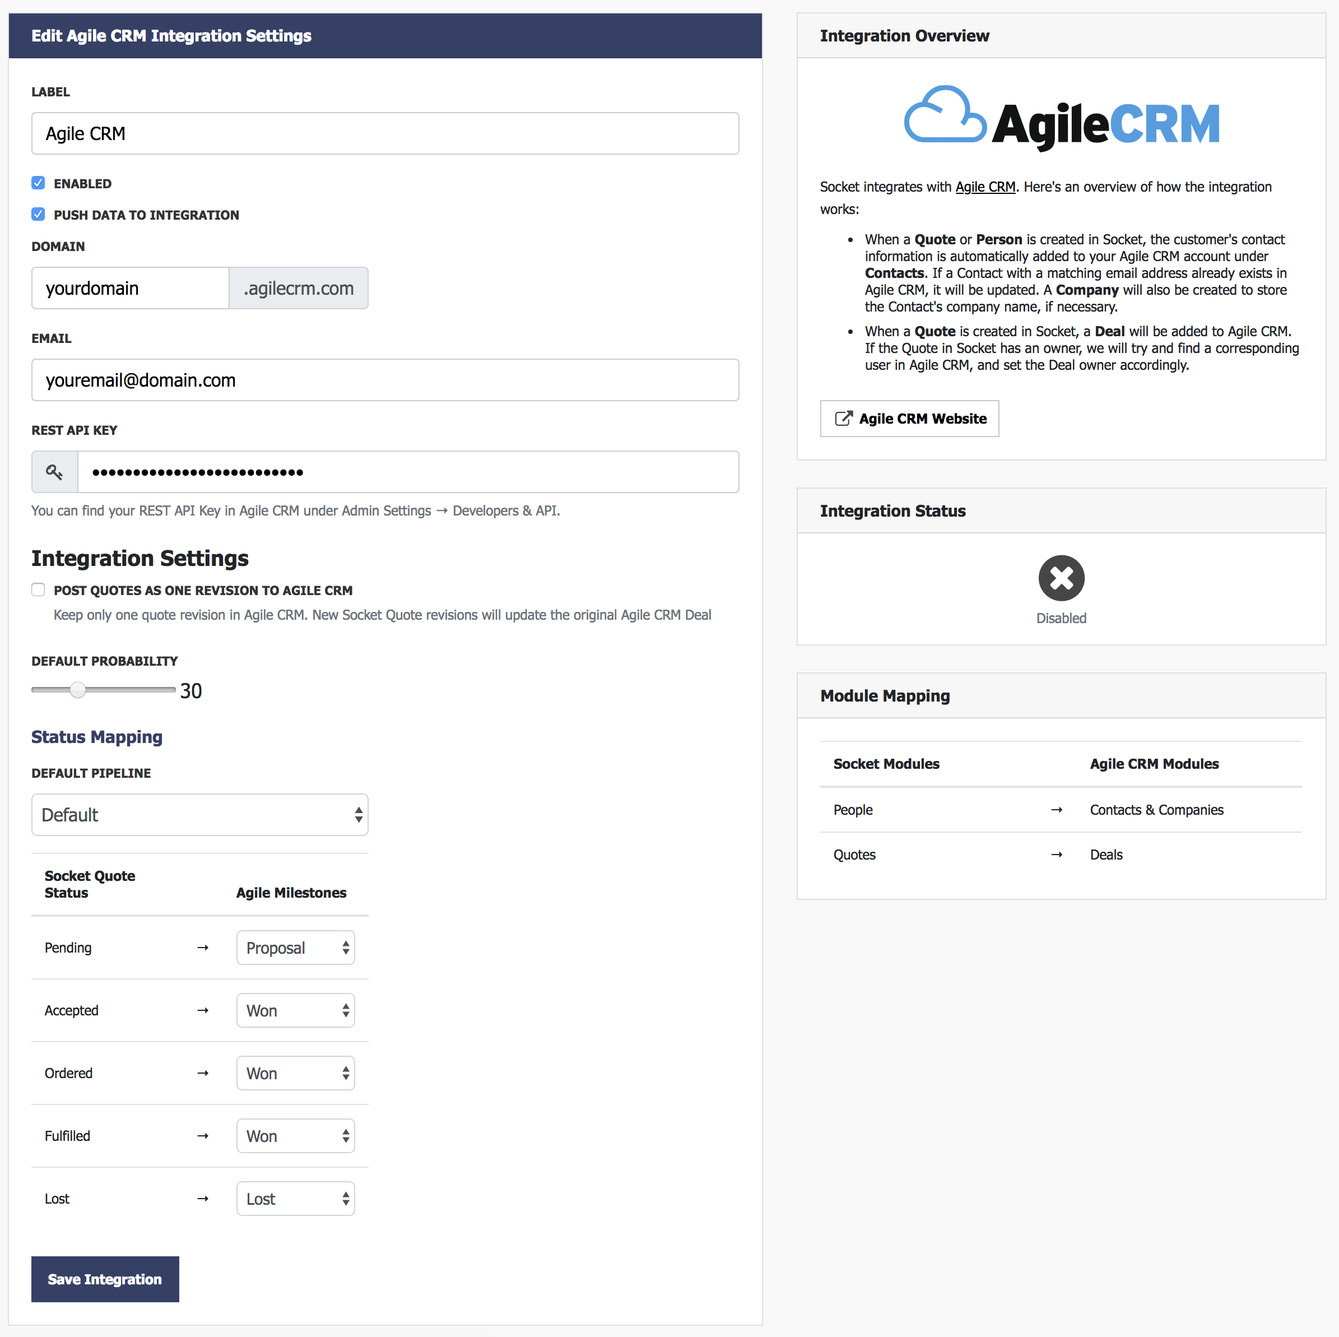Image resolution: width=1339 pixels, height=1337 pixels.
Task: Open the Lost milestone dropdown
Action: tap(296, 1199)
